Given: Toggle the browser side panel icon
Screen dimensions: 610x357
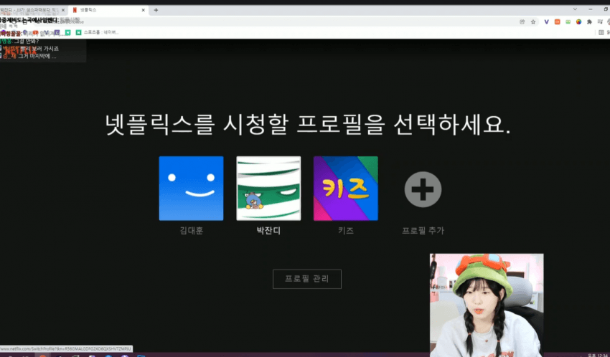Looking at the screenshot, I should [x=601, y=33].
